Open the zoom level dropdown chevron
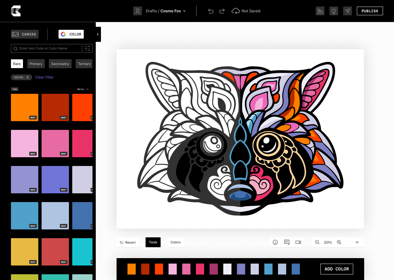Image resolution: width=394 pixels, height=280 pixels. coord(357,242)
